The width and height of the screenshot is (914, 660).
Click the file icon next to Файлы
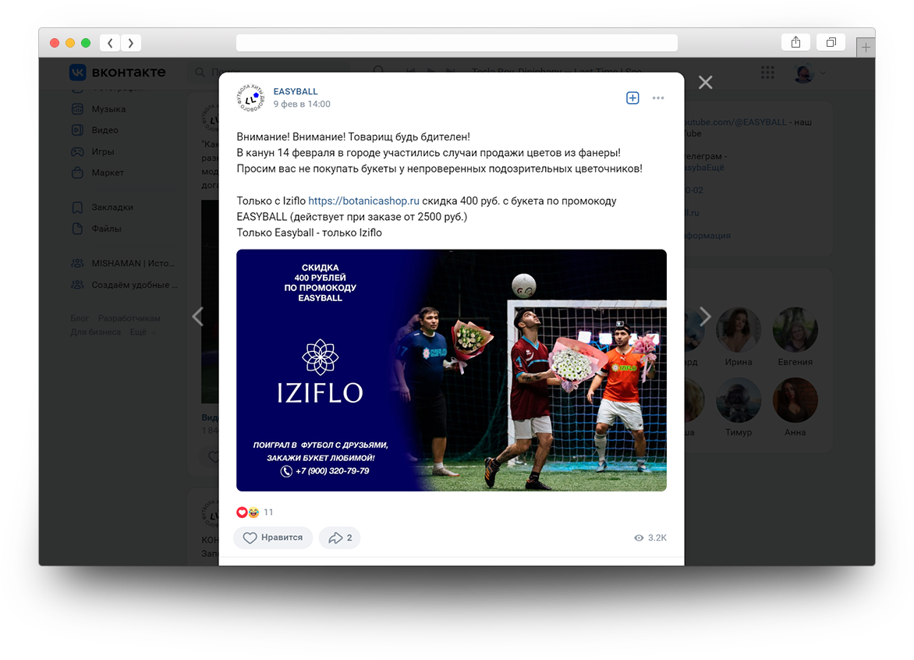coord(77,229)
